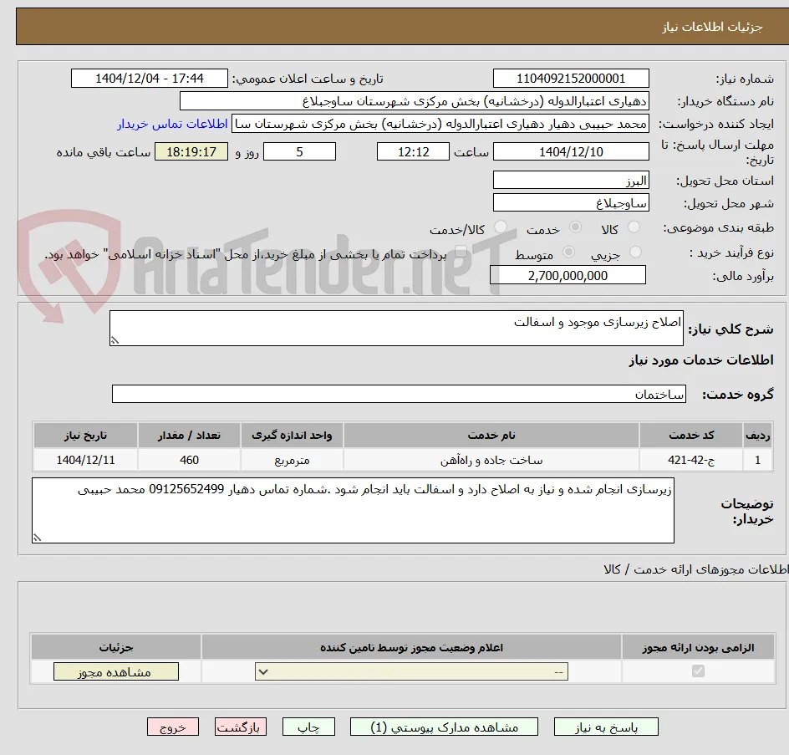Click اعلام وضعیت مجوز توسط تامین کننده header
This screenshot has width=789, height=755.
tap(411, 647)
